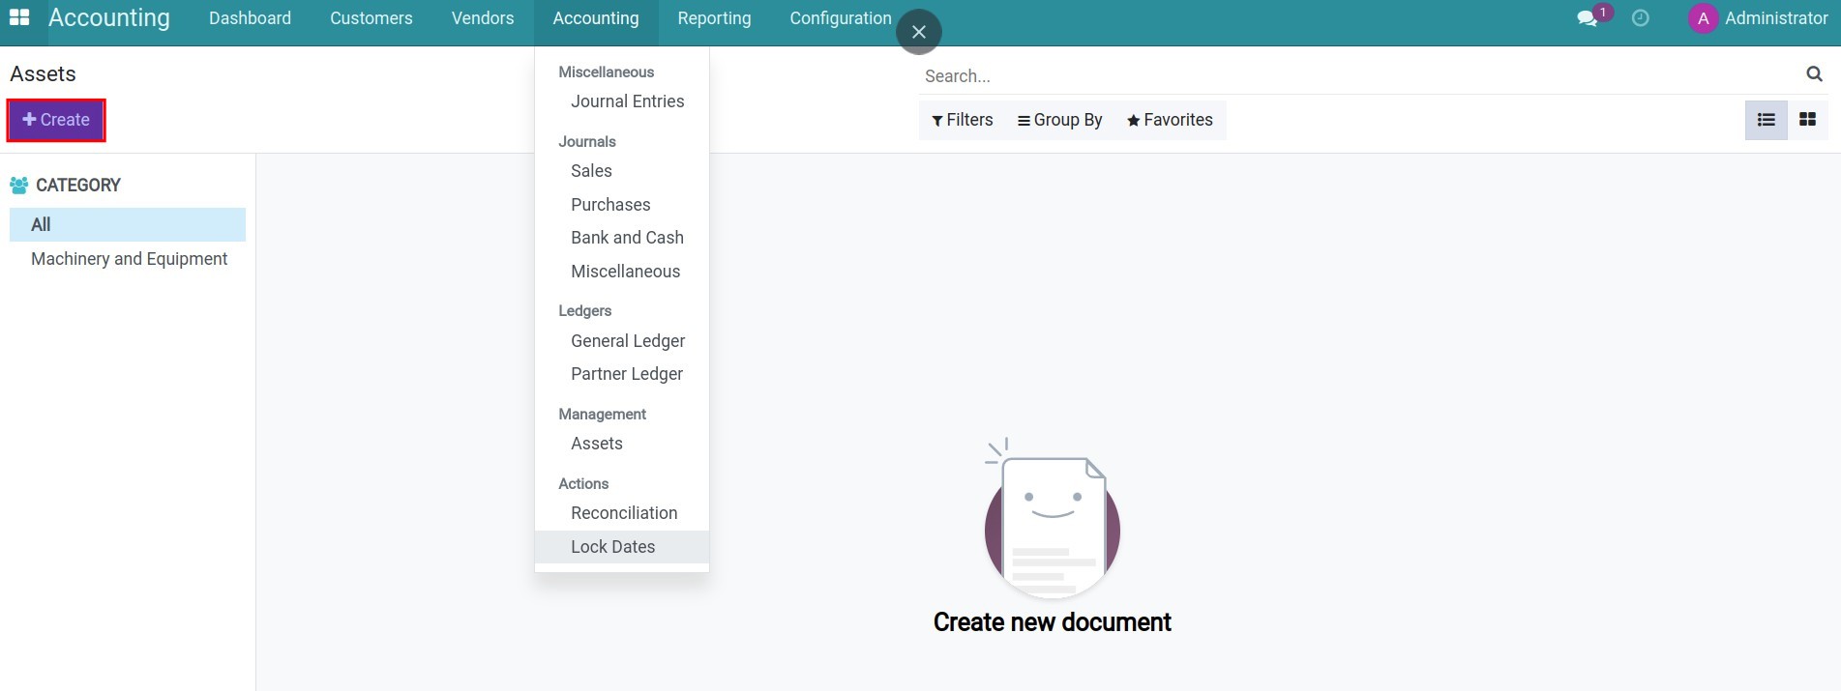Open the Reporting top menu
Screen dimensions: 1841x691
click(x=714, y=18)
